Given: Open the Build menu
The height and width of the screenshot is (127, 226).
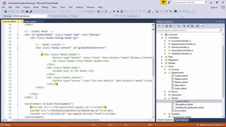Looking at the screenshot, I should pos(36,7).
